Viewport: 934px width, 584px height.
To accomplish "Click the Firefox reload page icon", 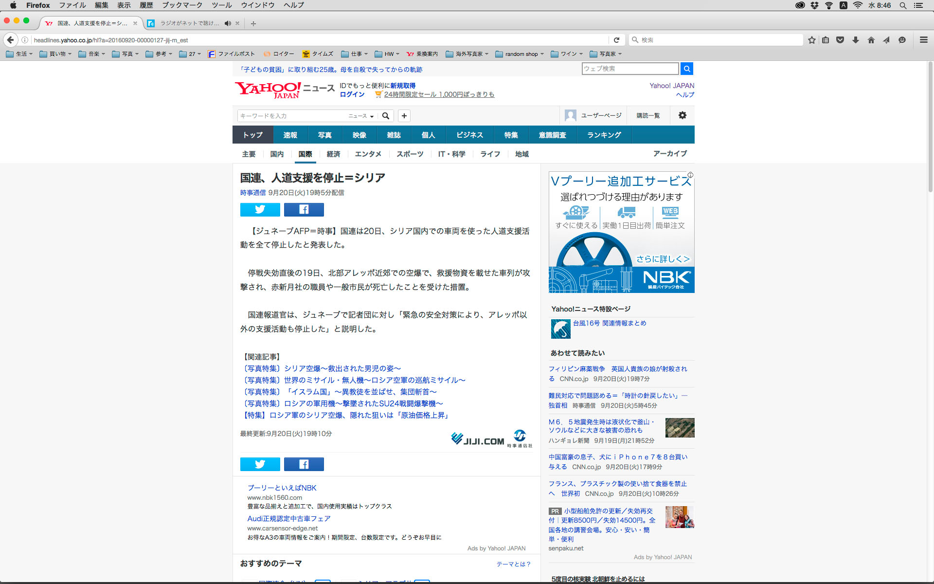I will [x=616, y=40].
